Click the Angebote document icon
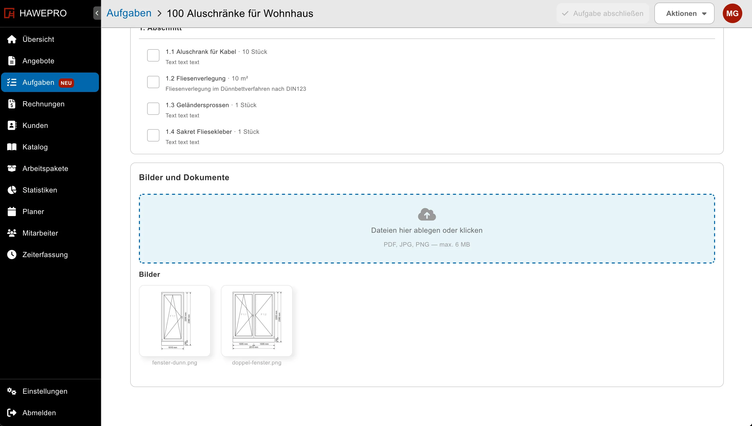This screenshot has width=752, height=426. pos(12,60)
